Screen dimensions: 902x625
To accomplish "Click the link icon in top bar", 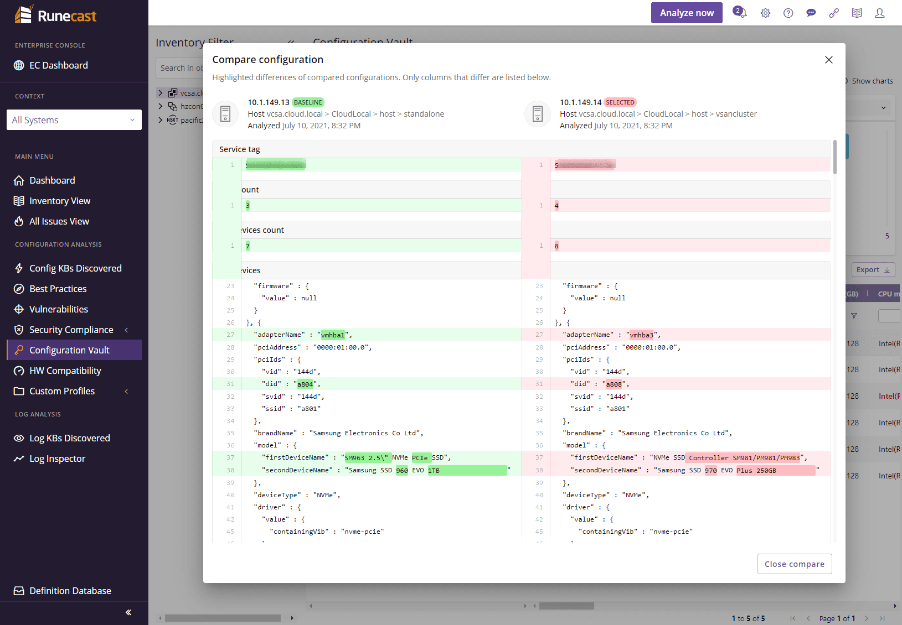I will point(834,13).
